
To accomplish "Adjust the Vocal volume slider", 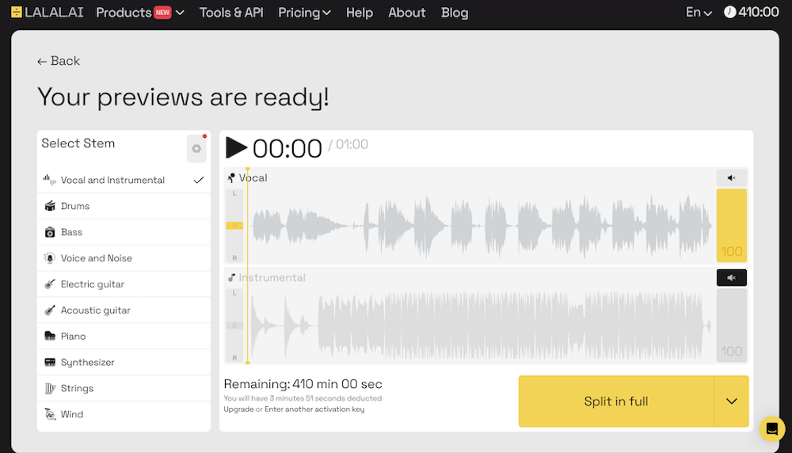I will 731,225.
